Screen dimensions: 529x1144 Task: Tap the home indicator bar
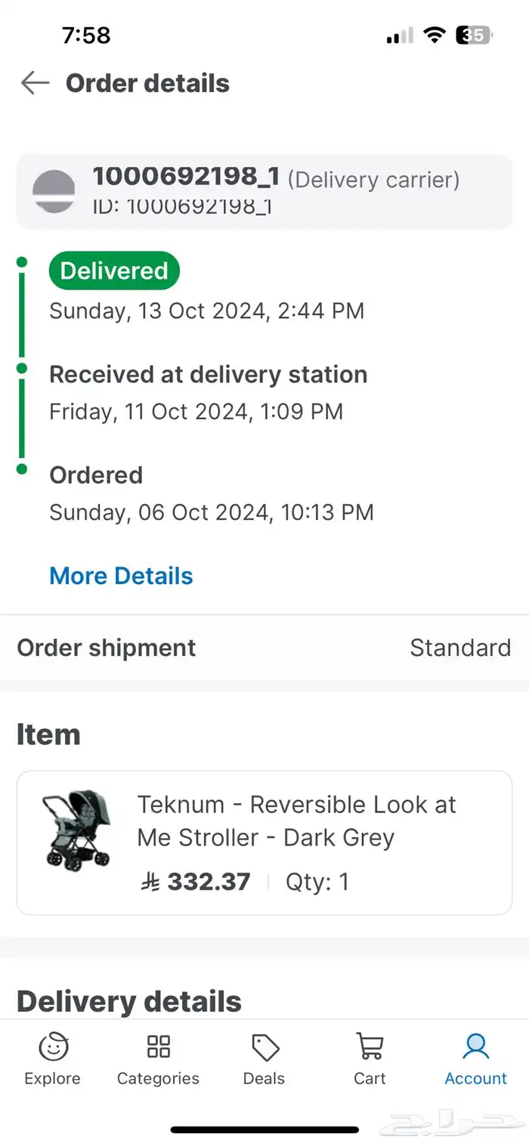pos(264,1130)
